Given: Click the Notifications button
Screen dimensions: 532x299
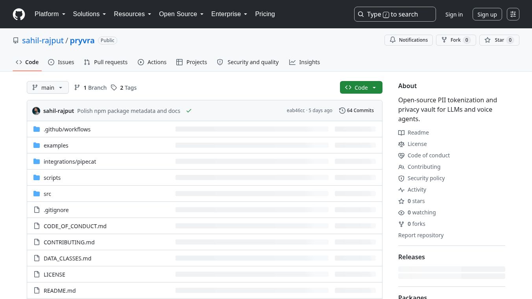Looking at the screenshot, I should pyautogui.click(x=408, y=40).
